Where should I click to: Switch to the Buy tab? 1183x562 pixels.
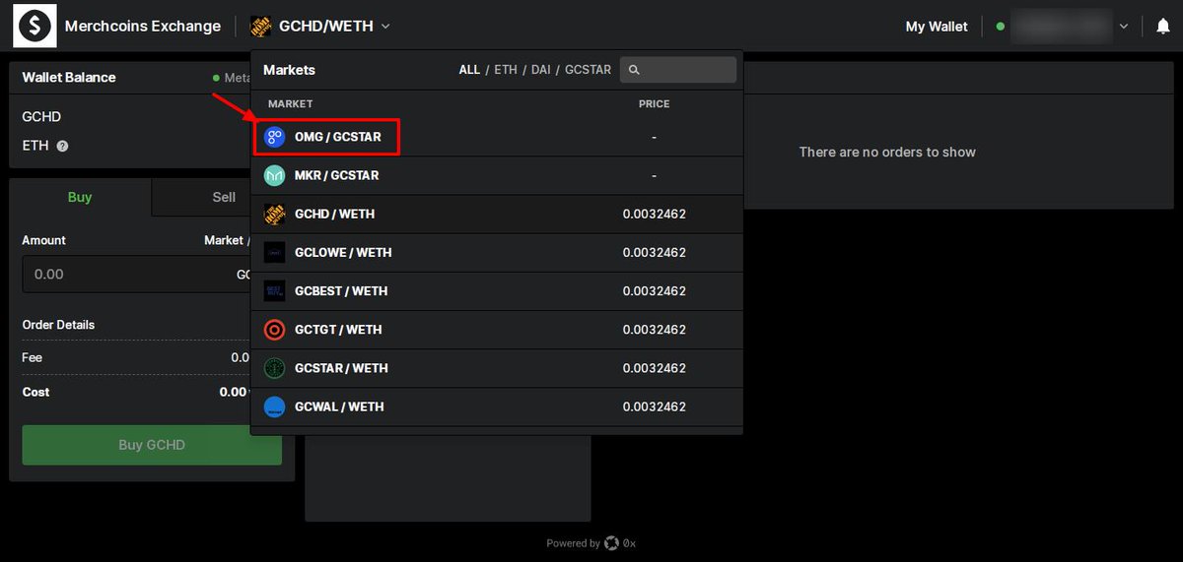(80, 197)
